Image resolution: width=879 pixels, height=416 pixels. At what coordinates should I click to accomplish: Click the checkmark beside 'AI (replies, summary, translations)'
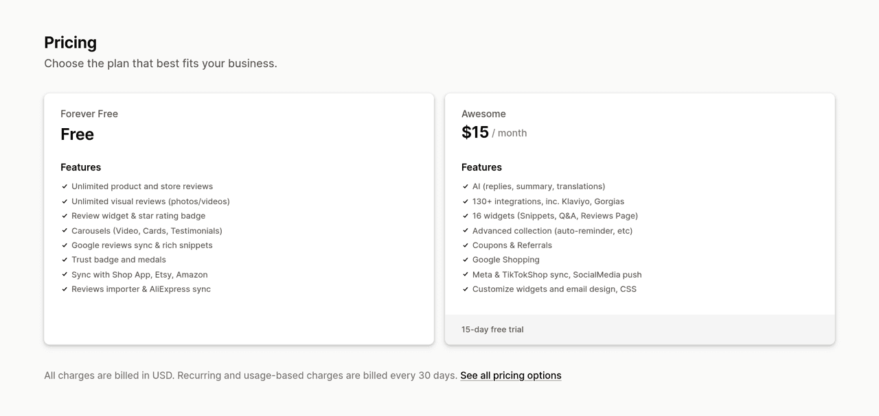click(x=466, y=186)
